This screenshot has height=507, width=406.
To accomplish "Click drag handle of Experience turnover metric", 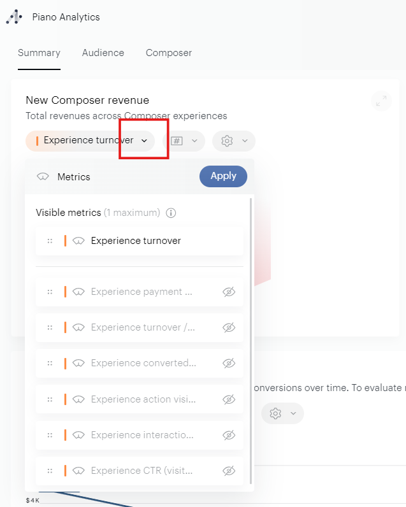I will [50, 241].
